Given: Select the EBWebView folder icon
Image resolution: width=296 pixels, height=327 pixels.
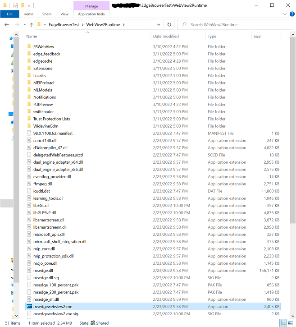Looking at the screenshot, I should click(x=29, y=46).
